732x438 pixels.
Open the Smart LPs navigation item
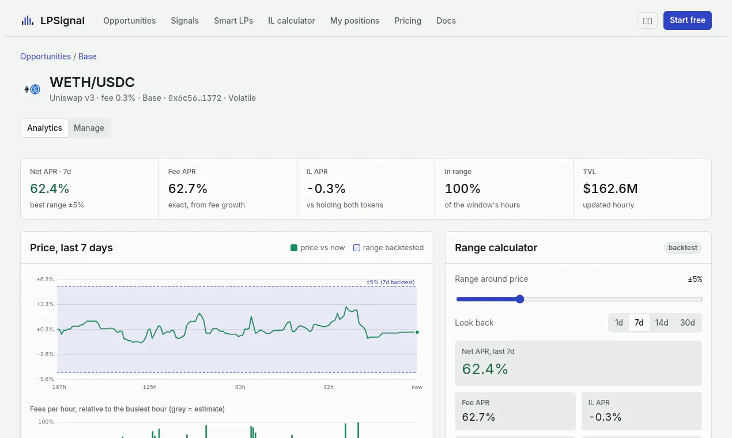coord(233,21)
